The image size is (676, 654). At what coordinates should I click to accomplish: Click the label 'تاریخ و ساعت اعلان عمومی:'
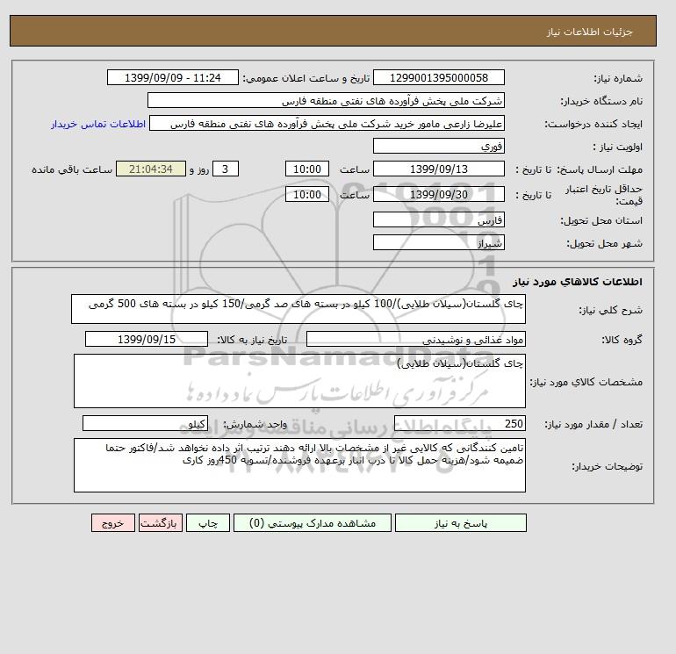point(306,78)
